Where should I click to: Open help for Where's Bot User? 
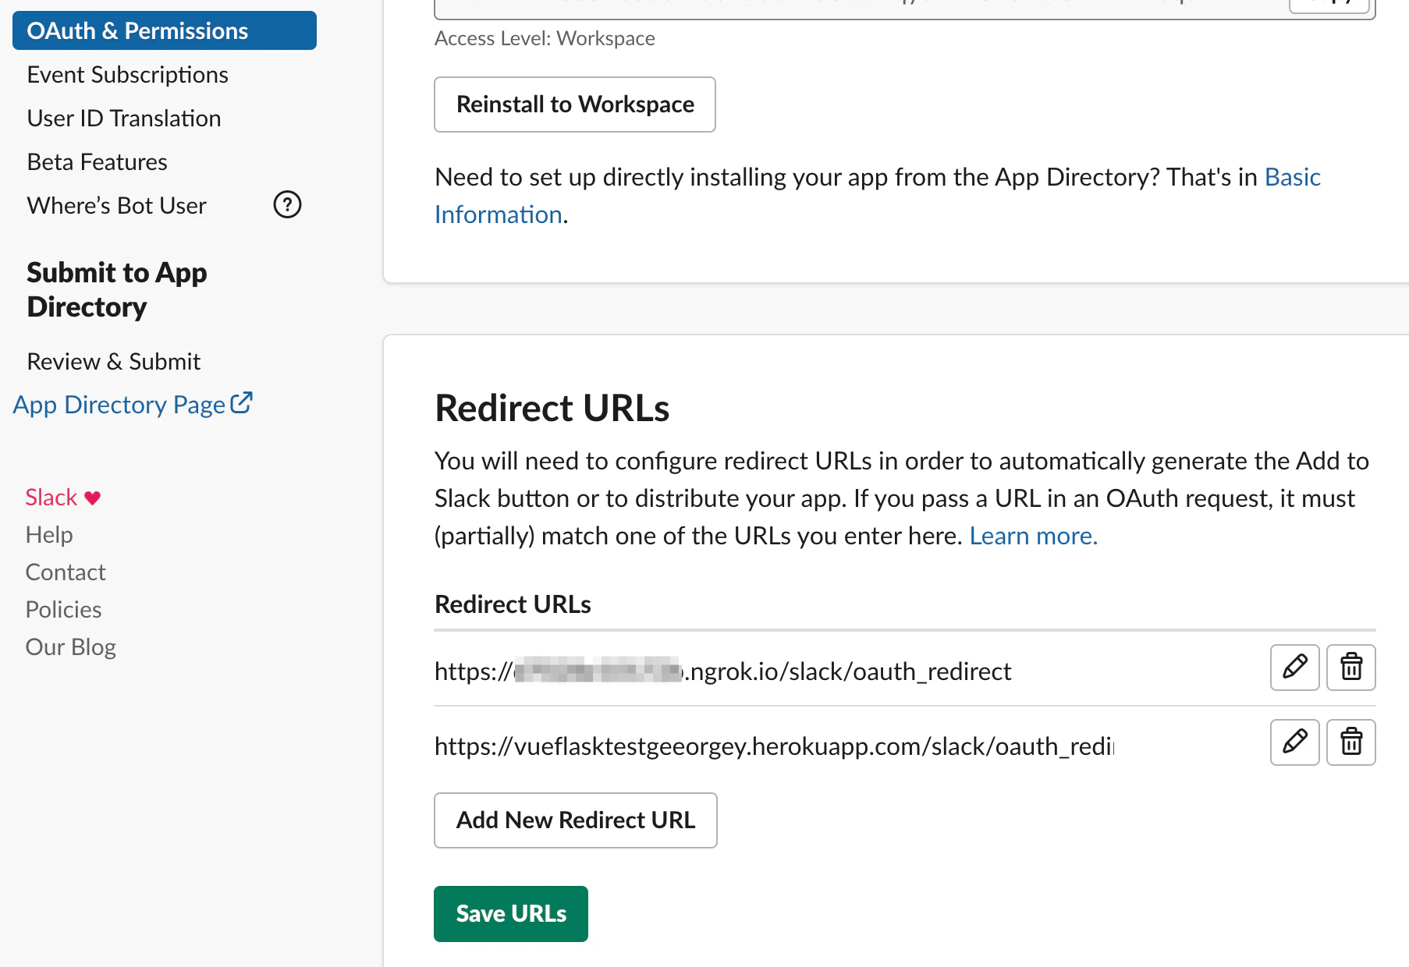coord(287,205)
